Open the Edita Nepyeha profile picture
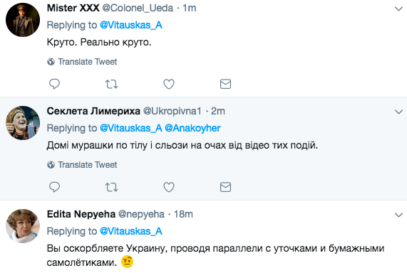 (23, 226)
